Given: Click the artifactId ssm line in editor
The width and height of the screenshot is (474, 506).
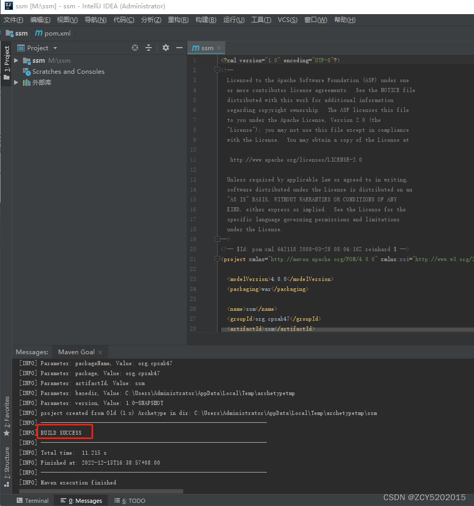Looking at the screenshot, I should pyautogui.click(x=270, y=329).
